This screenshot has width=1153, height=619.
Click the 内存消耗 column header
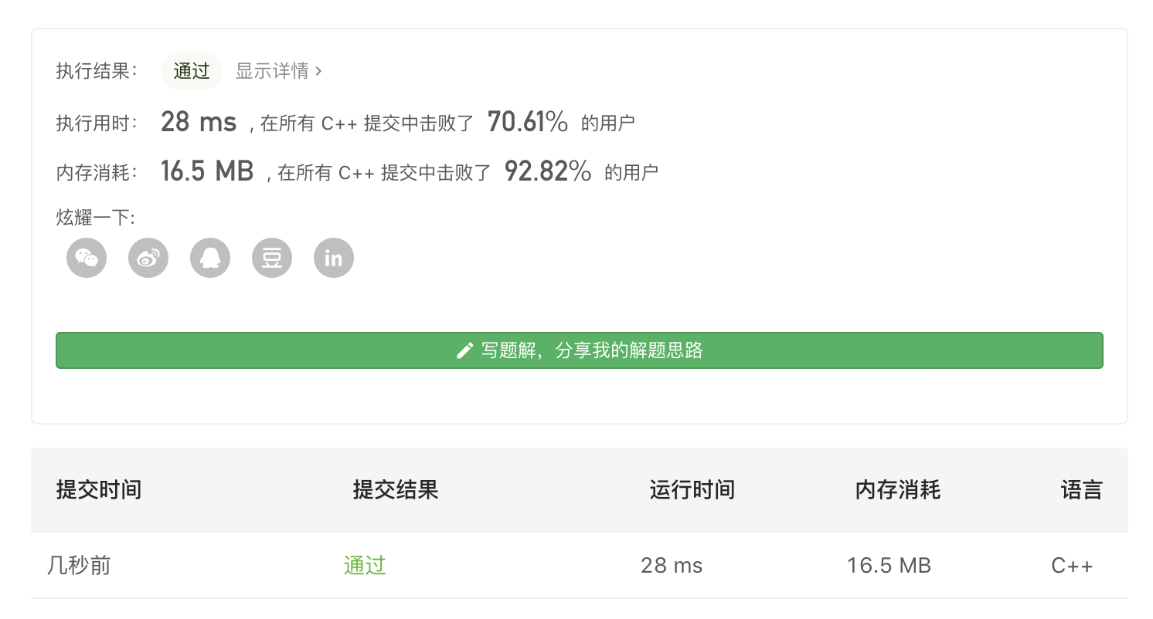tap(897, 489)
